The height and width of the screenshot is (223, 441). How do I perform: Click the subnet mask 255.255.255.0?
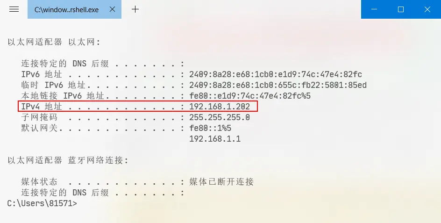(x=220, y=117)
